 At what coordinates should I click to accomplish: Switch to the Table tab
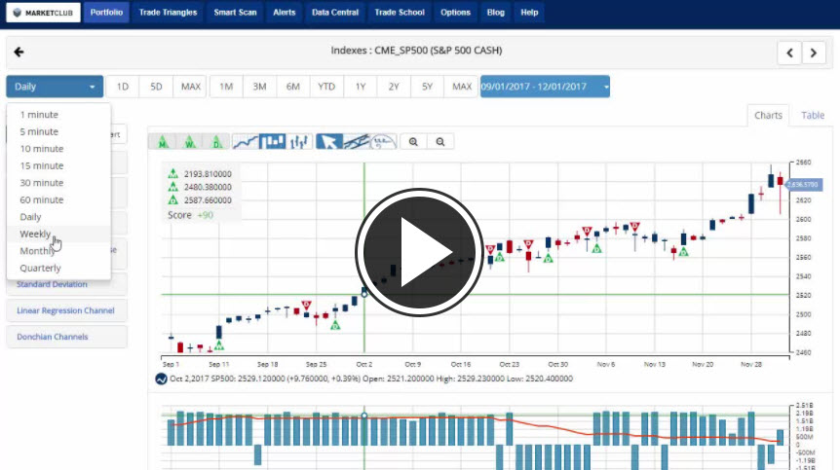point(813,115)
